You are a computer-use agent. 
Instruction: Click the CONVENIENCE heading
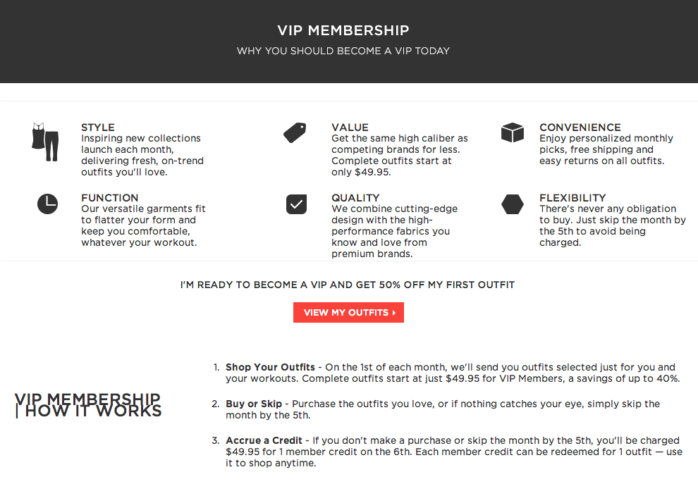point(580,128)
